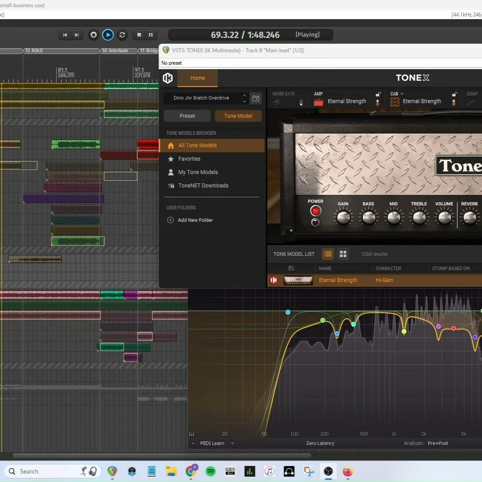The image size is (482, 482).
Task: Click the pink EQ band node
Action: pos(439,326)
